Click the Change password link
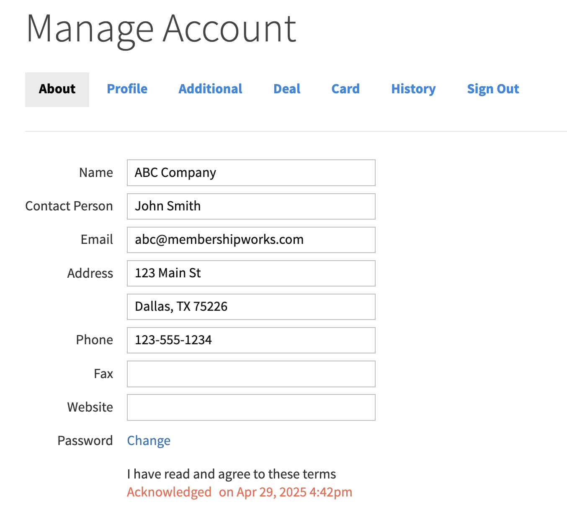567x517 pixels. 149,440
